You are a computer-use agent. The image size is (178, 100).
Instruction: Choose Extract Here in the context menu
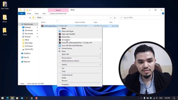coord(66,40)
